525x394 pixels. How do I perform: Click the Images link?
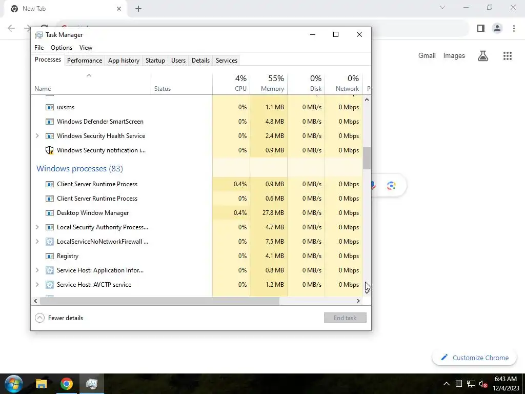point(454,56)
